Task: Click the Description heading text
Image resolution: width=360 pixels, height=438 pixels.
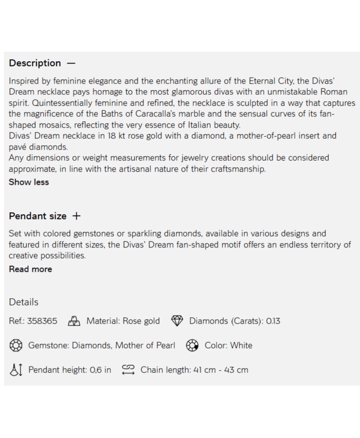Action: (35, 63)
